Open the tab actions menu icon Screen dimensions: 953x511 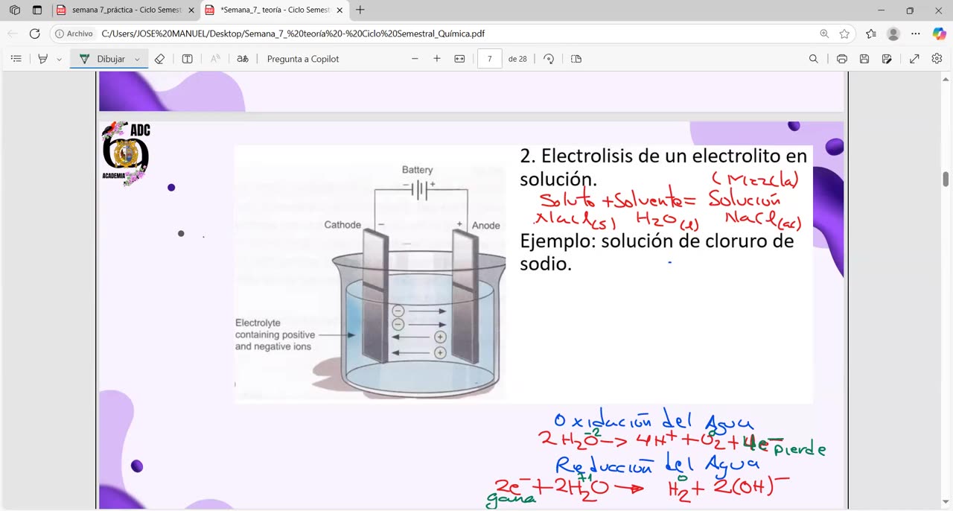click(37, 10)
